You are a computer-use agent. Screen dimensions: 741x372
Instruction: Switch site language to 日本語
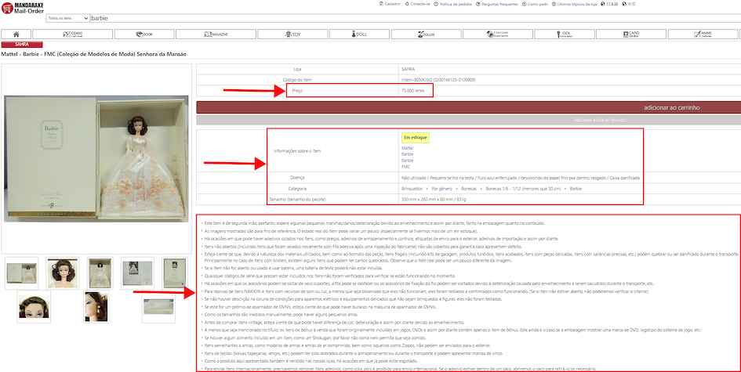point(609,4)
